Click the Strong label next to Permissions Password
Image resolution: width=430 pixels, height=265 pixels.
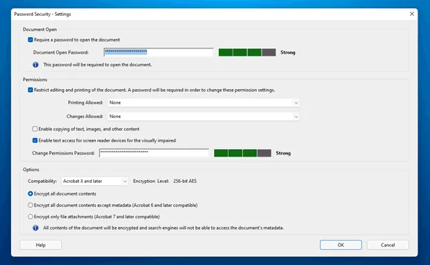[x=283, y=153]
